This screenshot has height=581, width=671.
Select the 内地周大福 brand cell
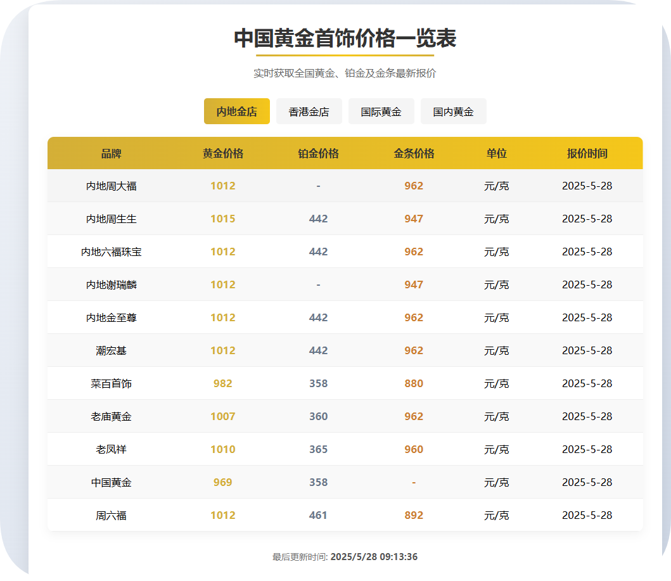[112, 186]
